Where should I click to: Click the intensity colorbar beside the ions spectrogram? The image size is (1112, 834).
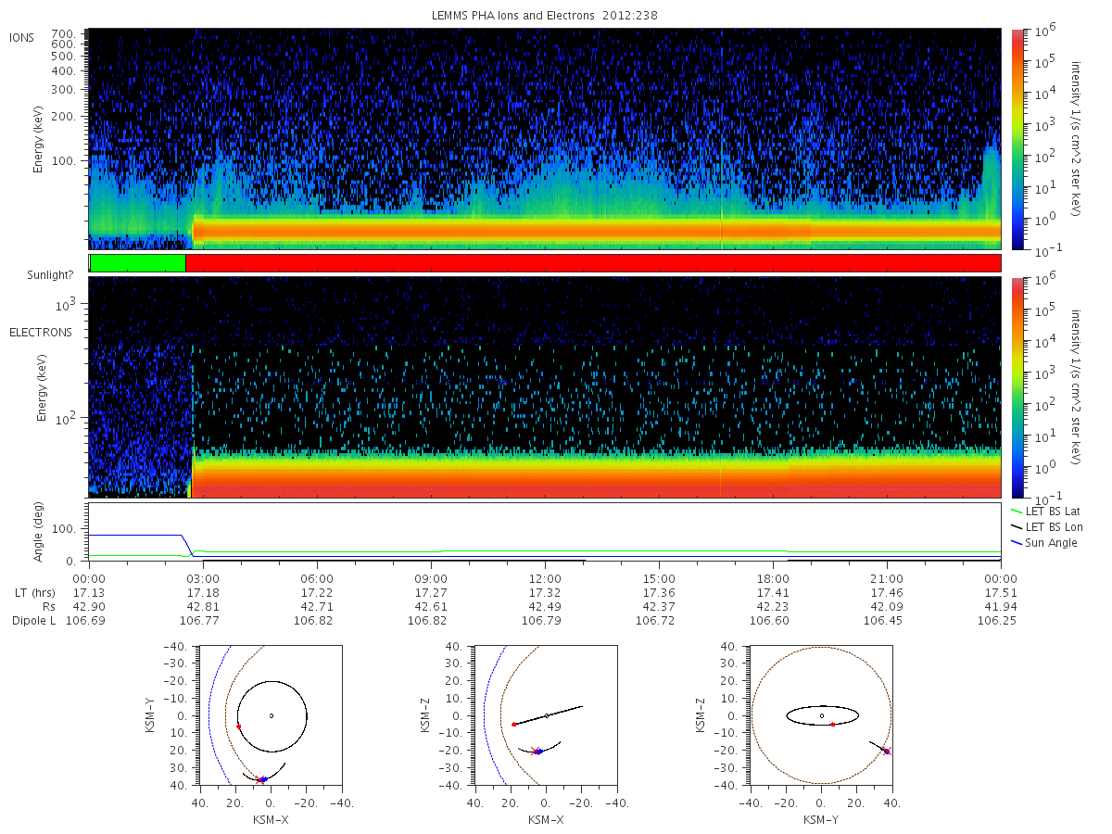(x=1017, y=139)
